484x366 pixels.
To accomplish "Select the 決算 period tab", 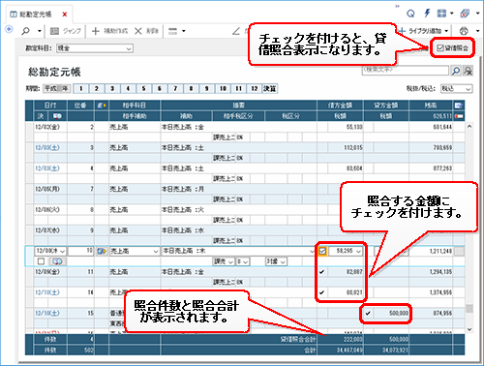I will coord(270,88).
